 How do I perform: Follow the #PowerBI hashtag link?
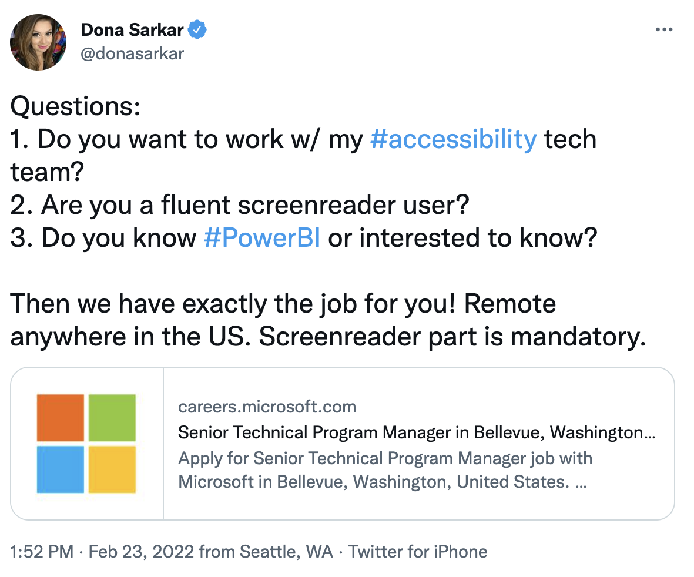pos(262,237)
